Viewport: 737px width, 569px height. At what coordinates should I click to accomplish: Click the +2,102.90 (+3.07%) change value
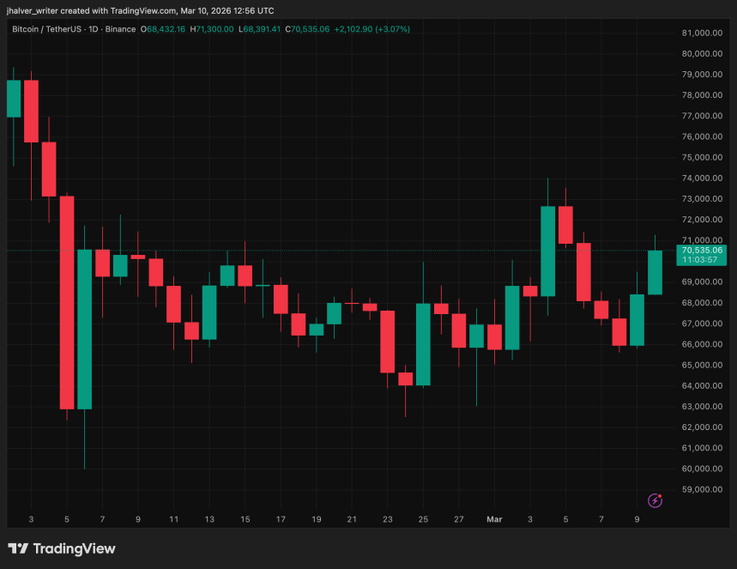(x=374, y=29)
